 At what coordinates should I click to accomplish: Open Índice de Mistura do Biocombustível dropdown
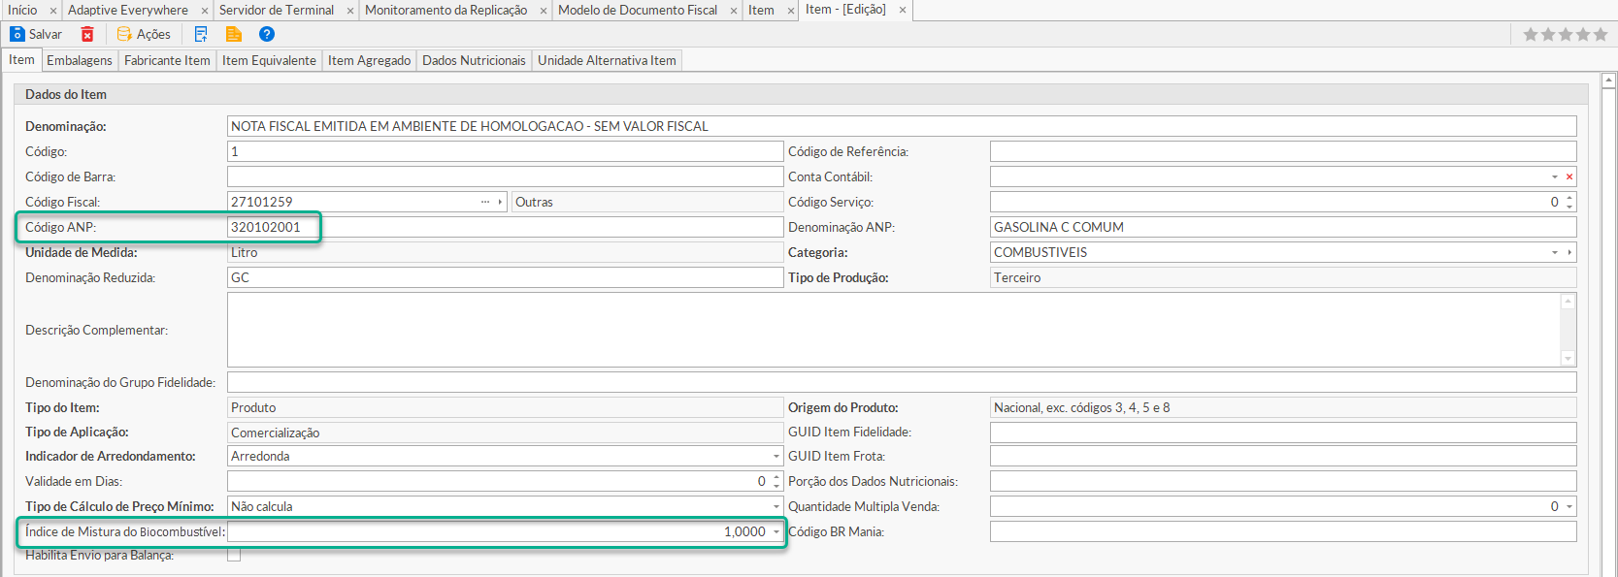776,531
